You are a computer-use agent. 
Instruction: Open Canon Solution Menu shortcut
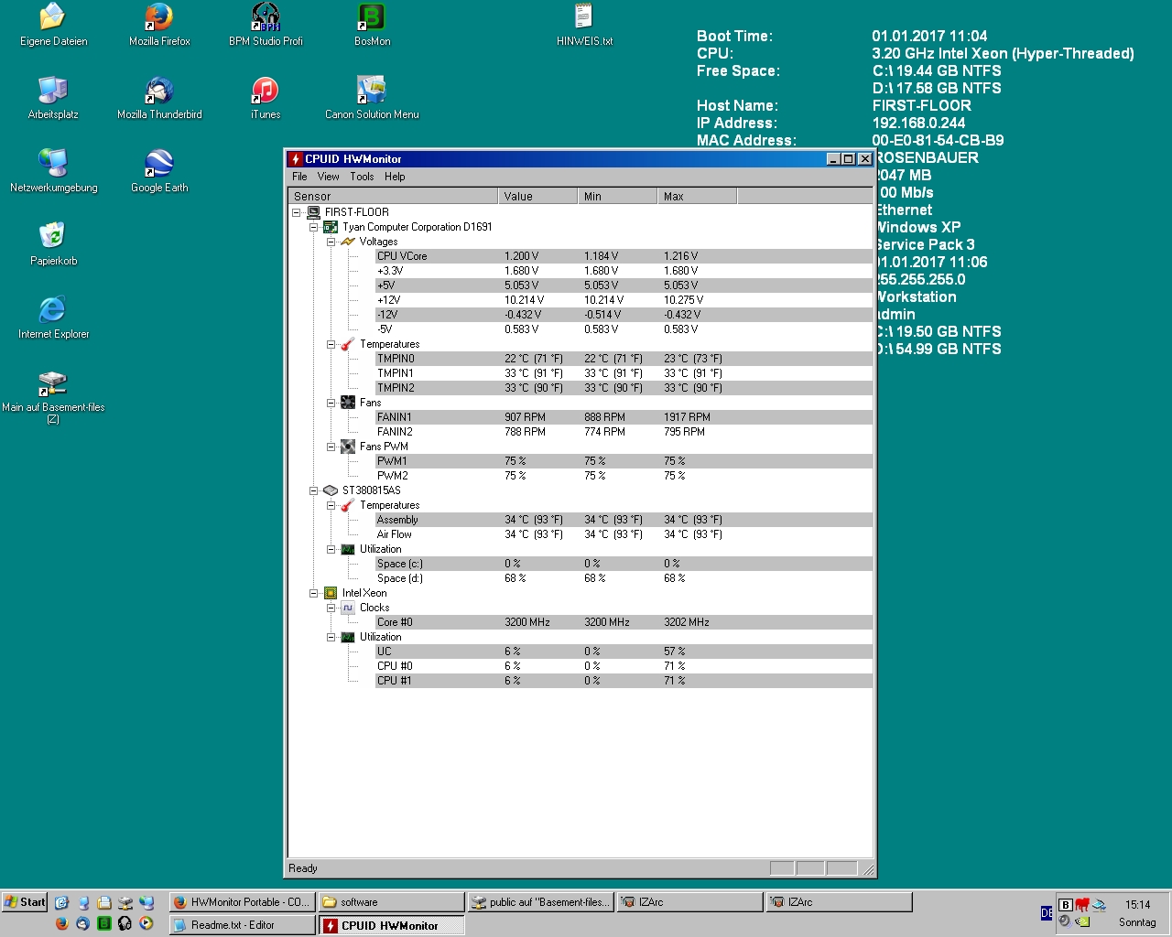coord(372,97)
